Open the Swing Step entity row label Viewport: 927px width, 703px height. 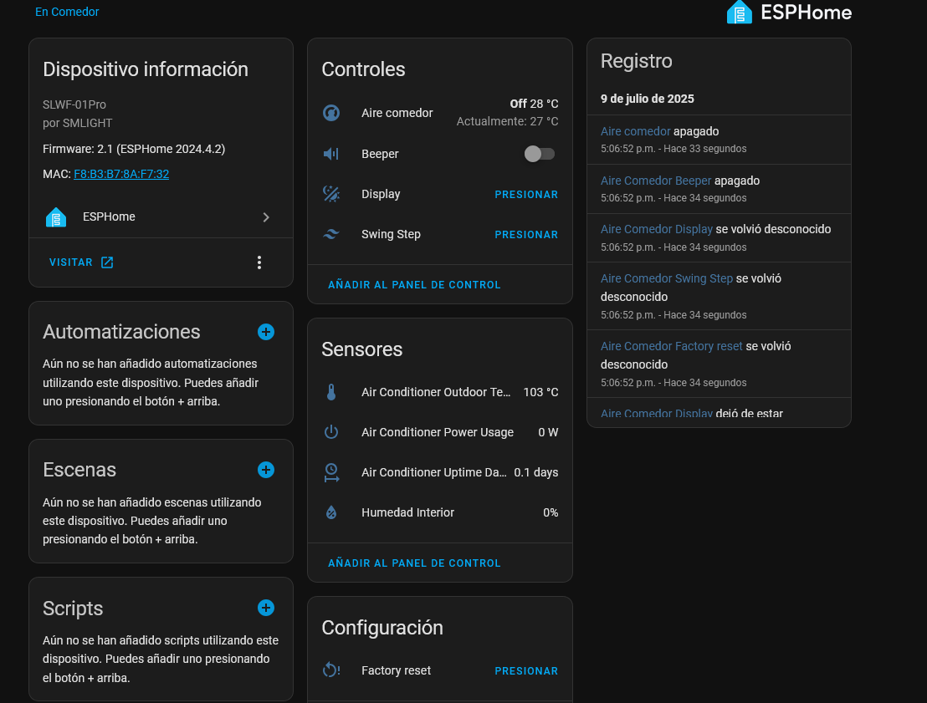391,234
